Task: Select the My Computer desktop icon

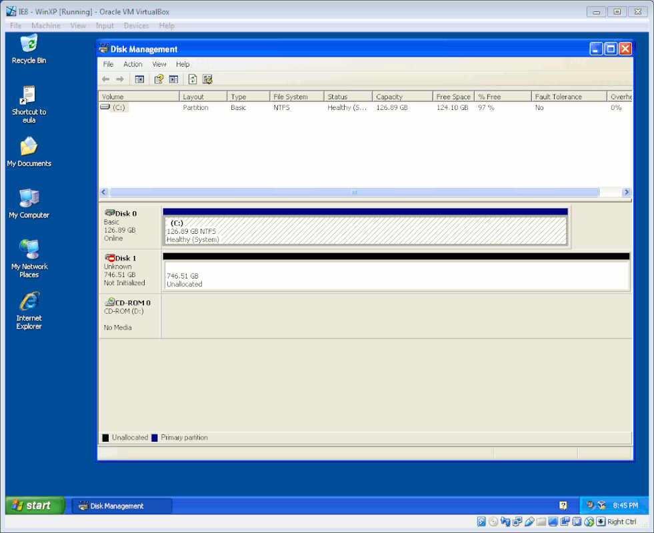Action: [x=29, y=198]
